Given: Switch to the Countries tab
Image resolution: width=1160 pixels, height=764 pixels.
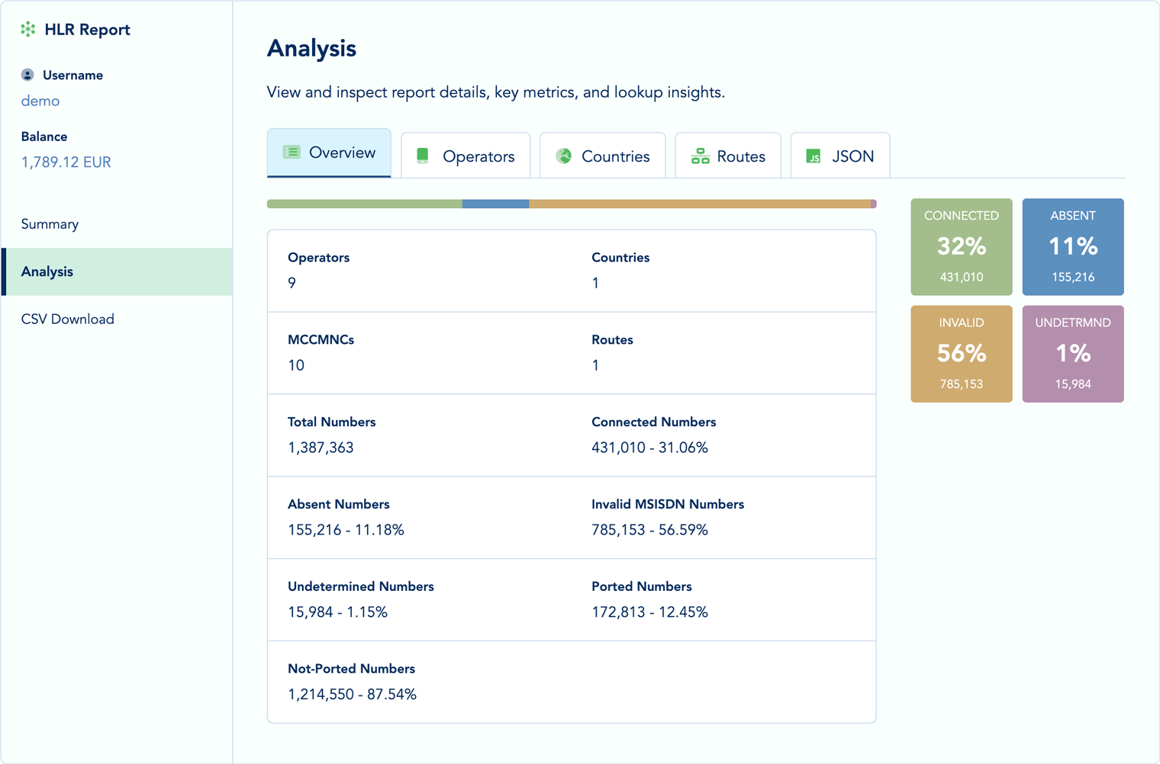Looking at the screenshot, I should coord(602,156).
